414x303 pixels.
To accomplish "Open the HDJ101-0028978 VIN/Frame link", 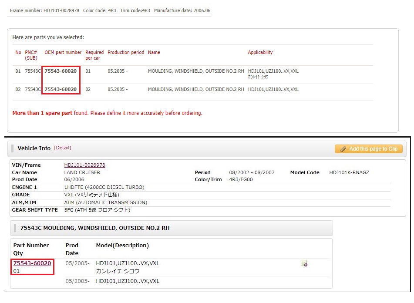I will 84,165.
